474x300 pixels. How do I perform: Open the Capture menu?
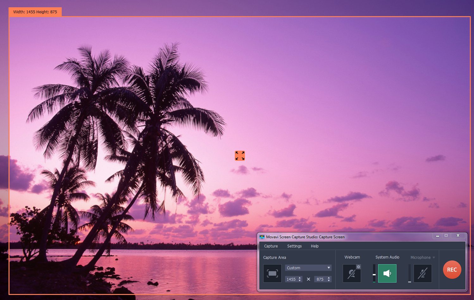[x=271, y=246]
